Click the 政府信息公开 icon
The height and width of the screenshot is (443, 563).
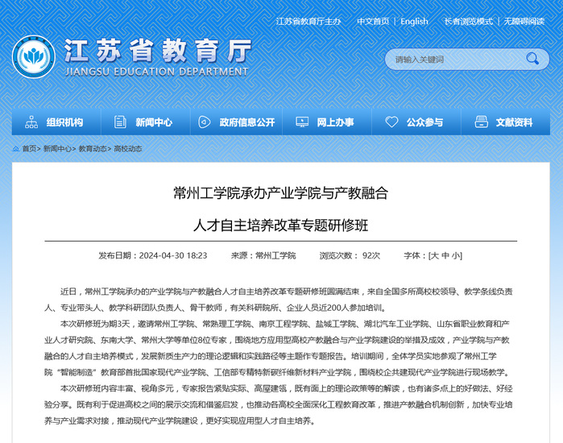(205, 122)
